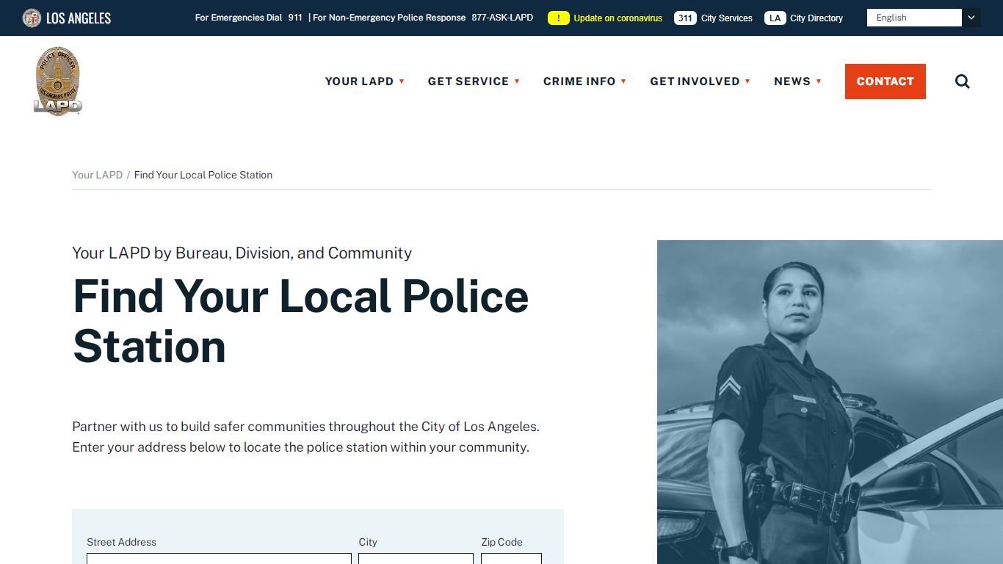The height and width of the screenshot is (564, 1003).
Task: Open Update on coronavirus link
Action: 618,18
